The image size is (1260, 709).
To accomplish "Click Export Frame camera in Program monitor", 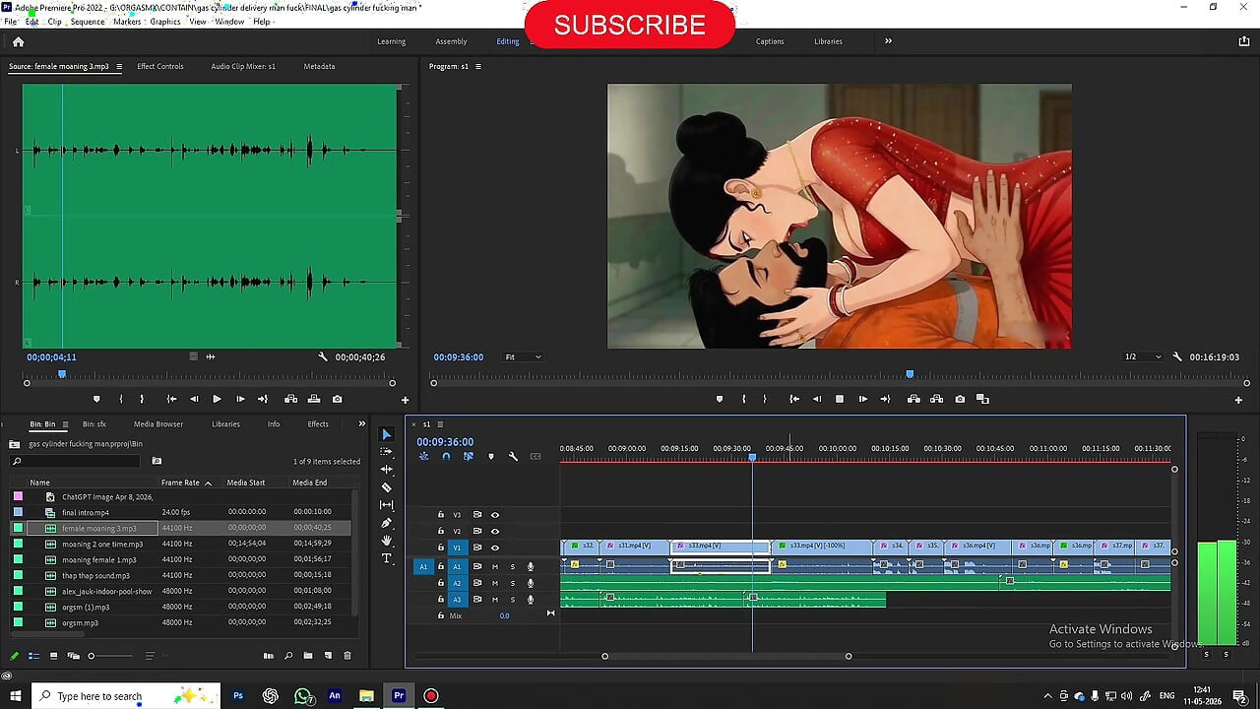I will [960, 399].
